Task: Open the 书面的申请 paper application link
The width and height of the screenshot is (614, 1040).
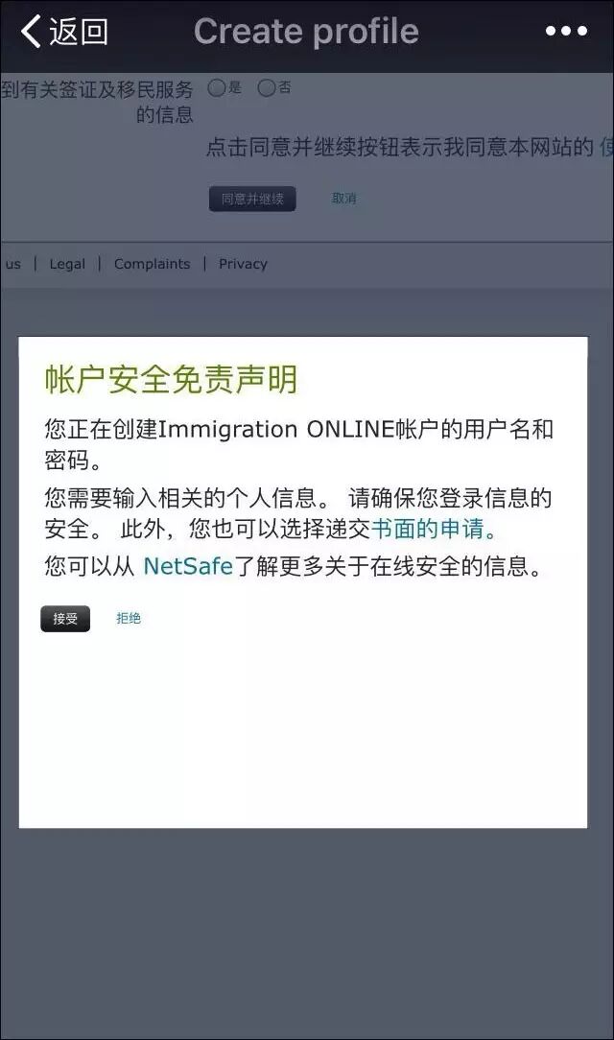Action: 428,529
